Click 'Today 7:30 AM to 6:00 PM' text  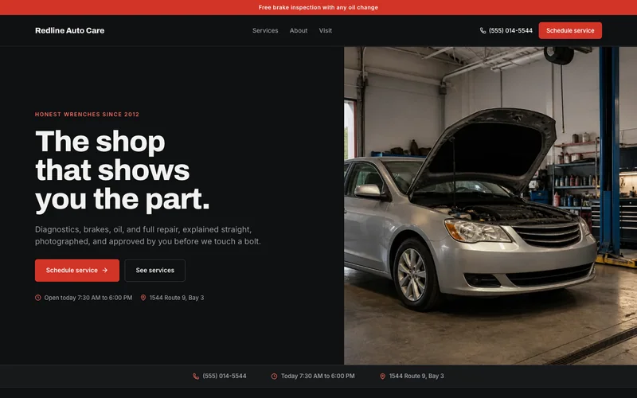pyautogui.click(x=318, y=376)
